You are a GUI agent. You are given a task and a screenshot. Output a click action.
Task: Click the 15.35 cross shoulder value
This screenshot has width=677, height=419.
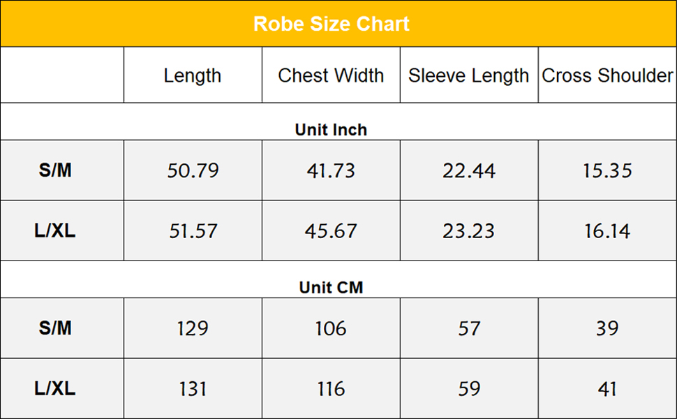click(607, 170)
